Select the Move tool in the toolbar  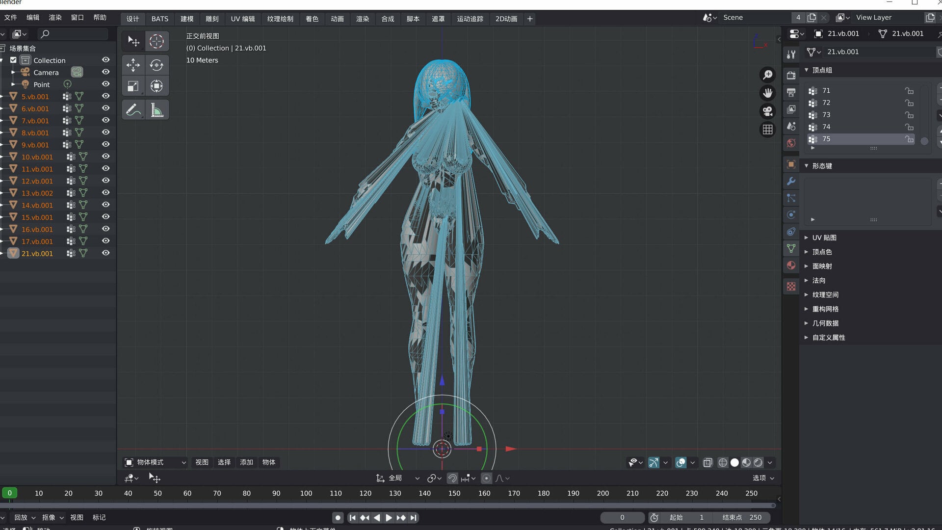click(133, 65)
